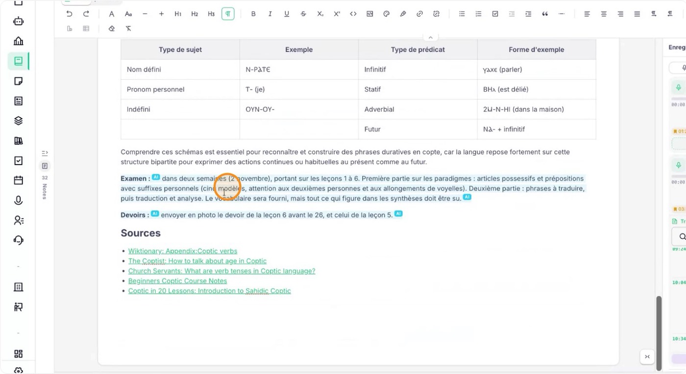686x374 pixels.
Task: Insert a blockquote
Action: 545,14
